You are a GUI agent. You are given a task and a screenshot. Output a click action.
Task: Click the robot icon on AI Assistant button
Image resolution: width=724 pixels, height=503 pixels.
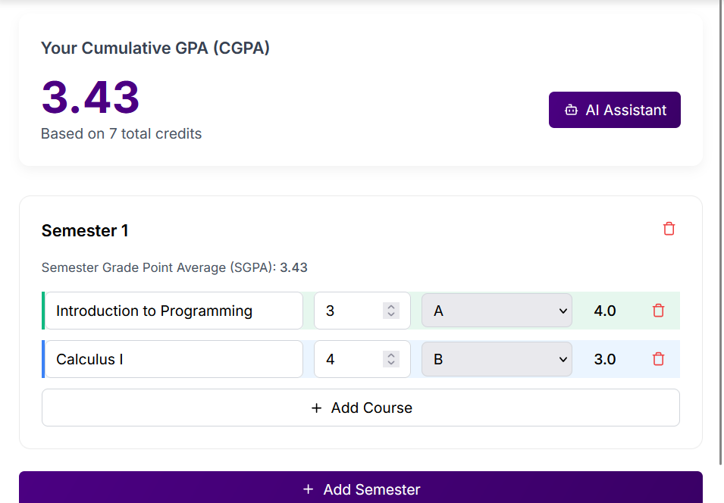click(571, 110)
